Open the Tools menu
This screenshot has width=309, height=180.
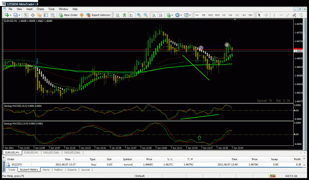[51, 9]
